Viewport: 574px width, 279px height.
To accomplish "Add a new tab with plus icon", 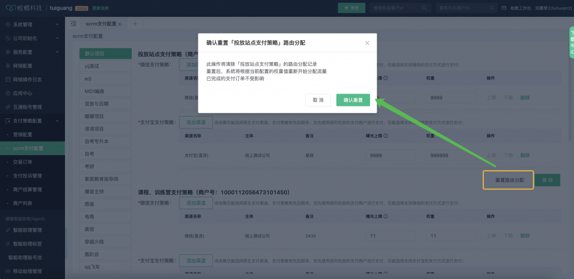I will click(135, 24).
